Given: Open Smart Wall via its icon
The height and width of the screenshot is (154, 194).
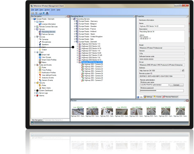Looking at the screenshot, I should point(40,55).
